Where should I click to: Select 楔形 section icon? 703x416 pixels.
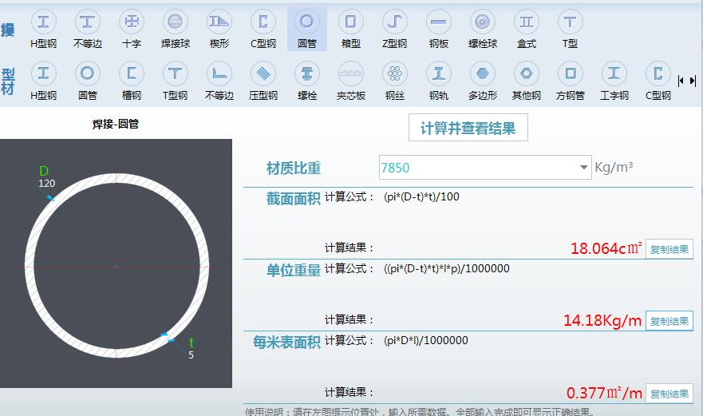tap(219, 22)
